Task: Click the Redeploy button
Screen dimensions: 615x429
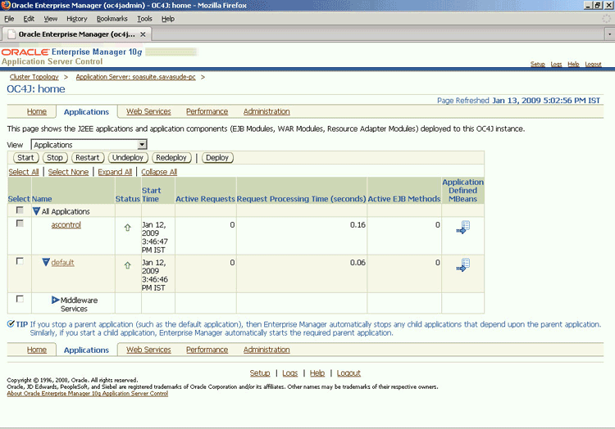Action: click(171, 158)
